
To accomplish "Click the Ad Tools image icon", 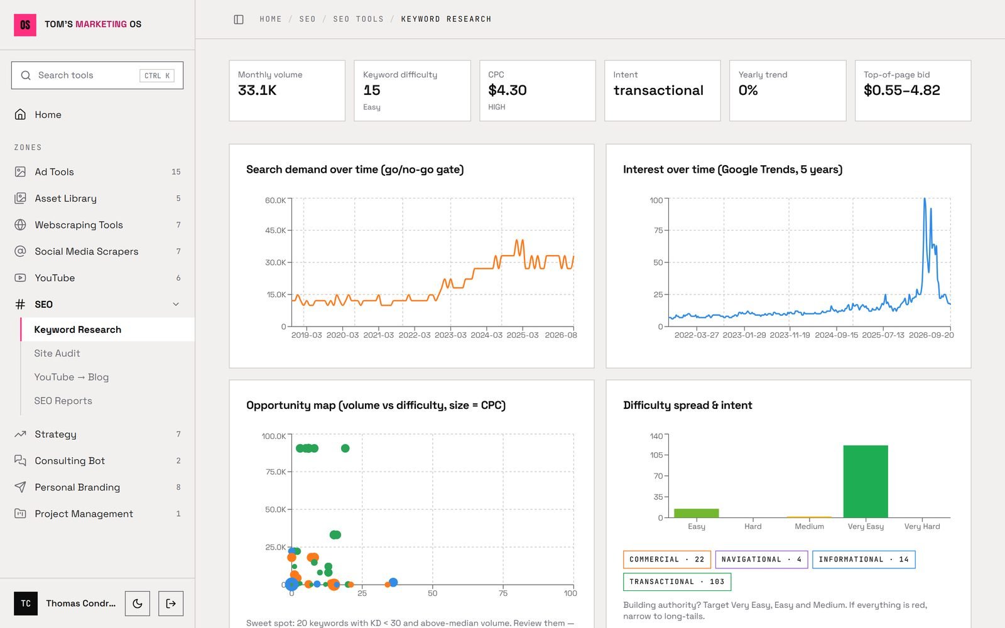I will [20, 171].
